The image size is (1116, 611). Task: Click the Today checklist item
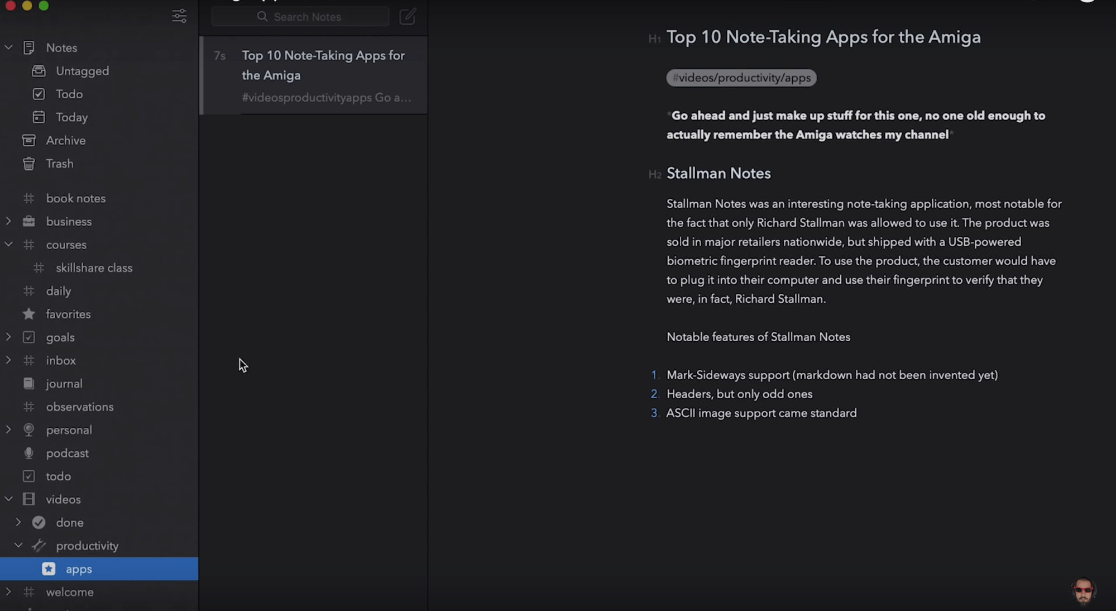(x=71, y=117)
